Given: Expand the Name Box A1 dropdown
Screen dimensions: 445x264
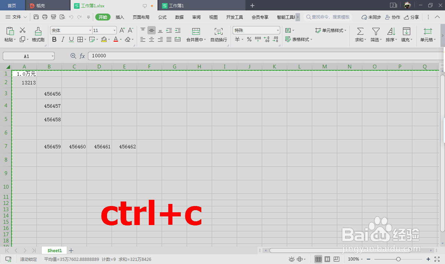Looking at the screenshot, I should 52,56.
